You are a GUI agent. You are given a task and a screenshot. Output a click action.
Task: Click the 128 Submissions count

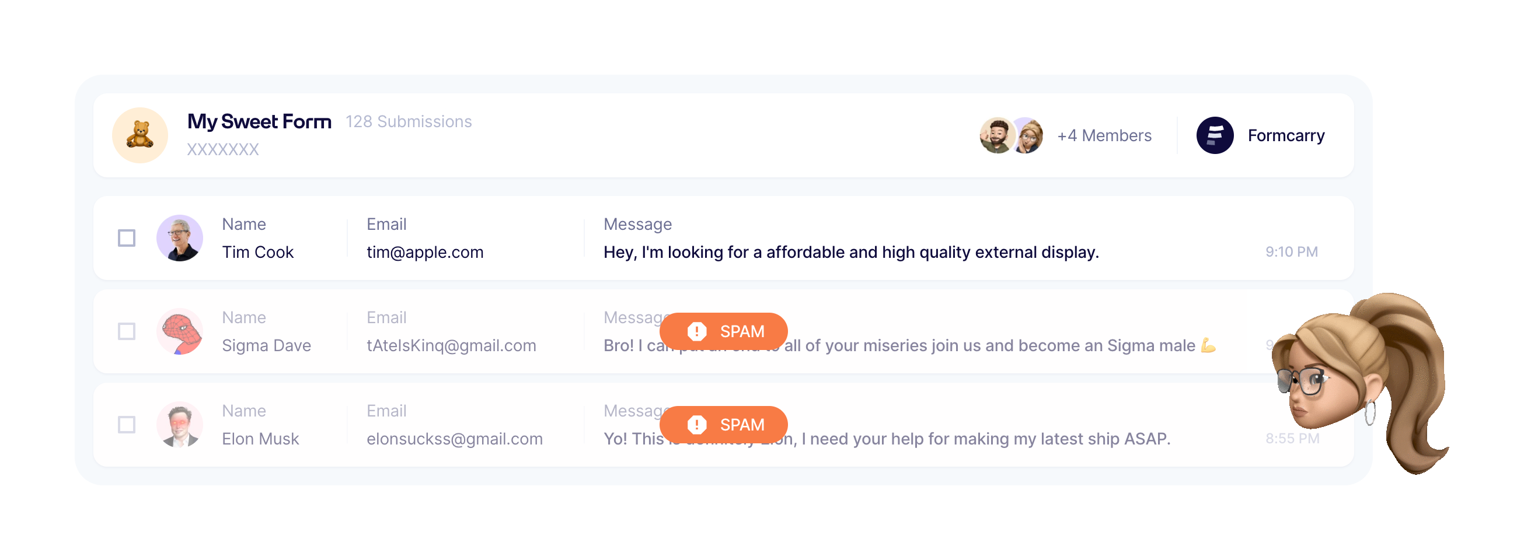click(x=408, y=121)
